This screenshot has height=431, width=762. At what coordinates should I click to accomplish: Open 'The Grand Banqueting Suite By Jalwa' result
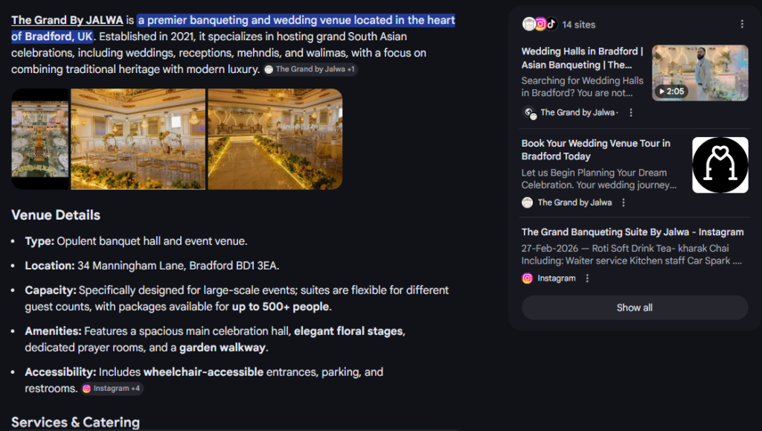[x=633, y=232]
